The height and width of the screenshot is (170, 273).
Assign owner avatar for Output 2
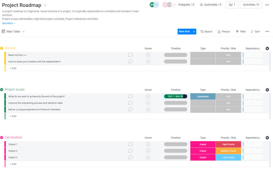(x=148, y=151)
